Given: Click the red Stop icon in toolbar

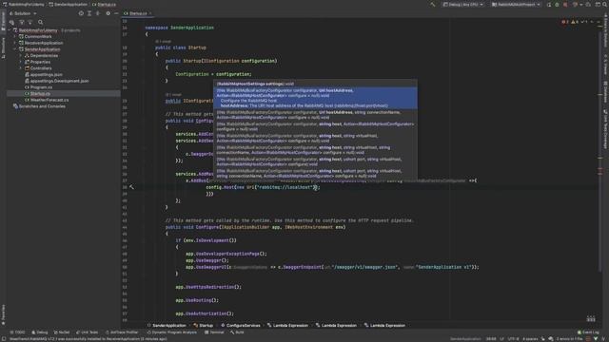Looking at the screenshot, I should click(x=565, y=4).
